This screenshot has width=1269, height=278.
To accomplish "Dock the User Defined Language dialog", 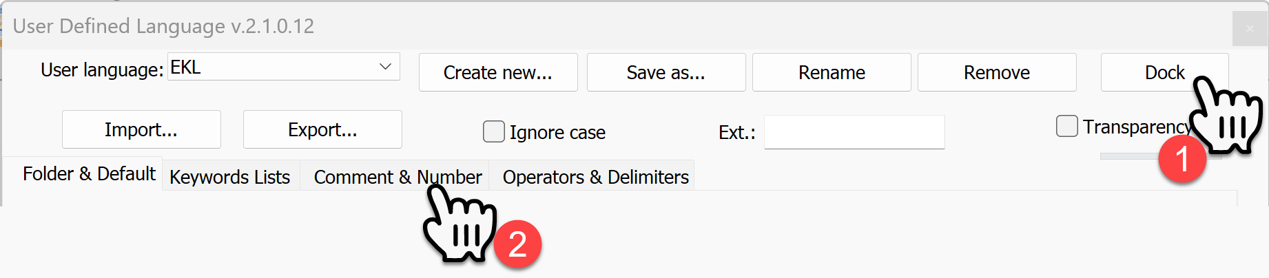I will click(1164, 72).
